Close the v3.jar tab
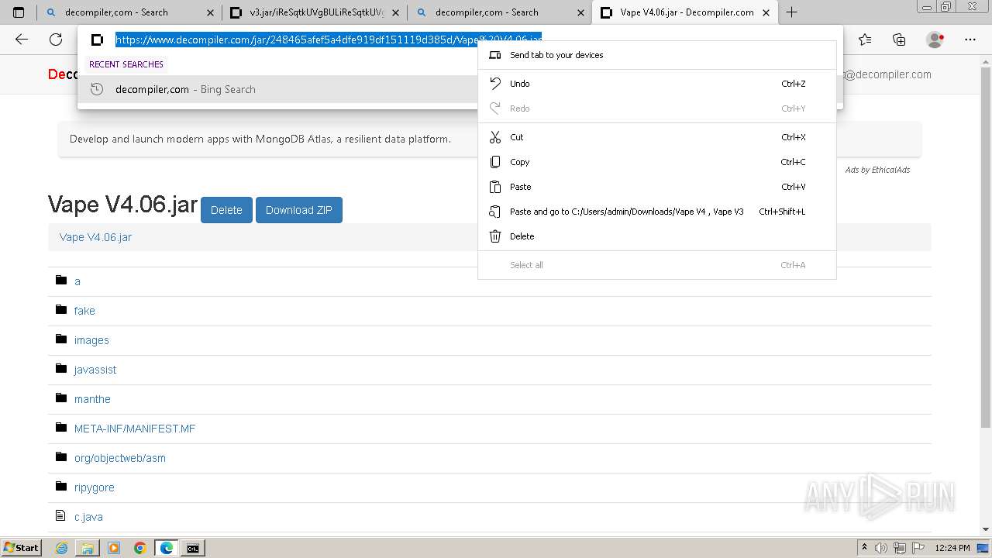 tap(395, 12)
